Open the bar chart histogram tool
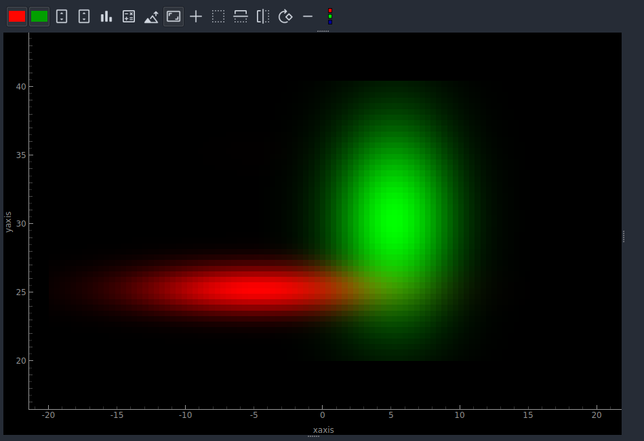 [106, 16]
